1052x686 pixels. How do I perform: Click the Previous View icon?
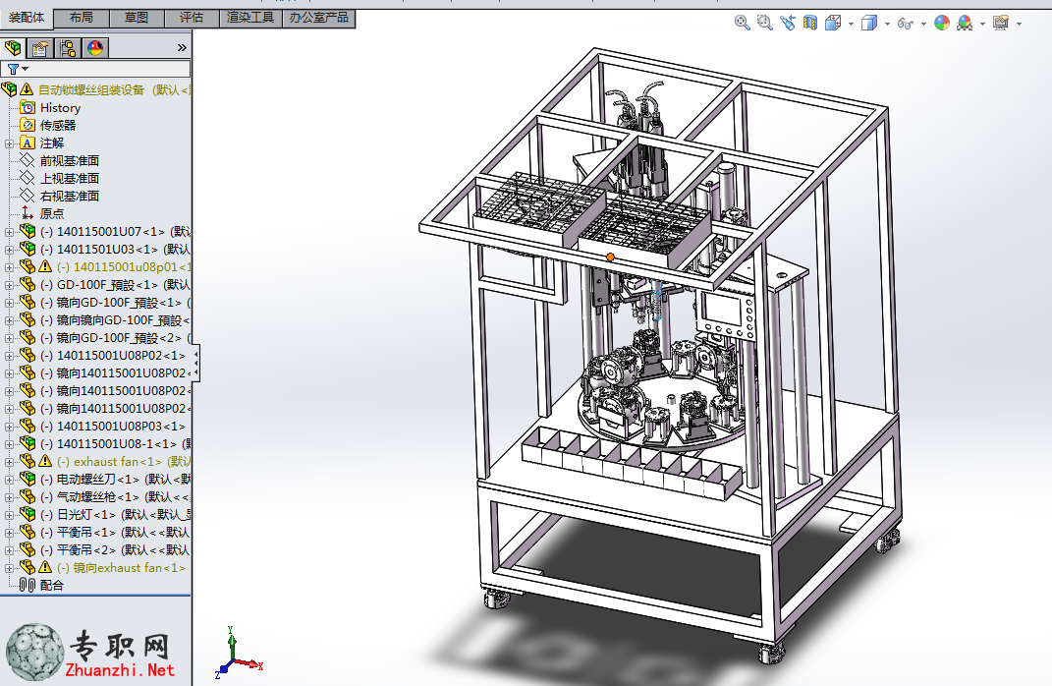tap(788, 23)
